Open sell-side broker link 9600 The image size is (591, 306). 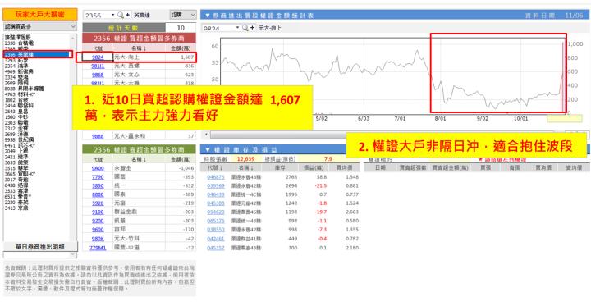click(98, 230)
